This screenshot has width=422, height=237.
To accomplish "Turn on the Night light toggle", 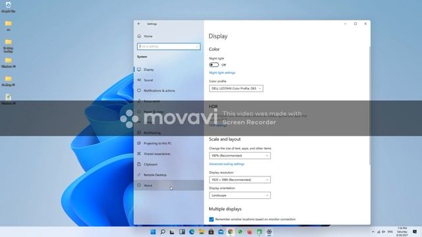I will click(214, 65).
